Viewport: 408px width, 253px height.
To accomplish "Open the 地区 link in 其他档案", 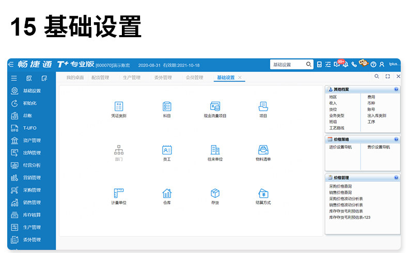I will pos(333,97).
